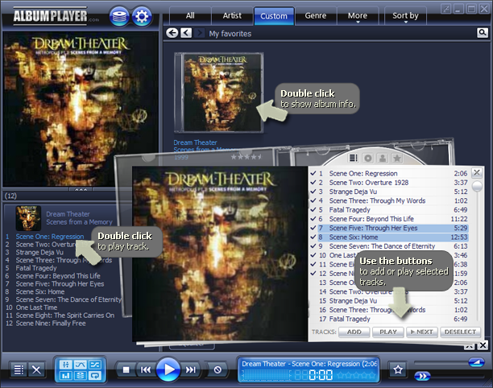Select the Custom tab
Image resolution: width=493 pixels, height=388 pixels.
(274, 16)
